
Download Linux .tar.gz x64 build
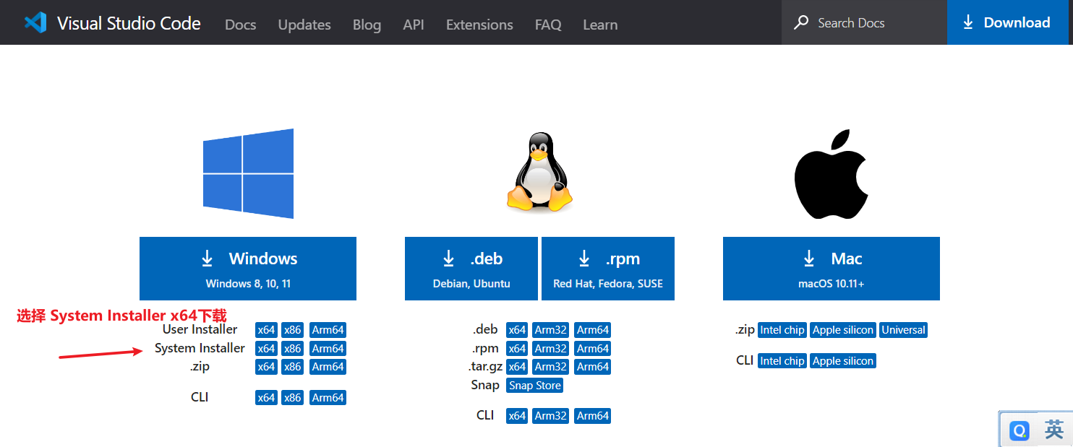click(517, 367)
